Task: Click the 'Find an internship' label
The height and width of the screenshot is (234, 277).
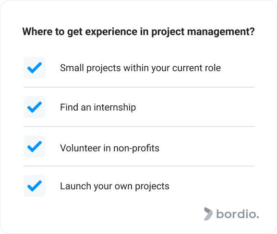Action: [98, 107]
